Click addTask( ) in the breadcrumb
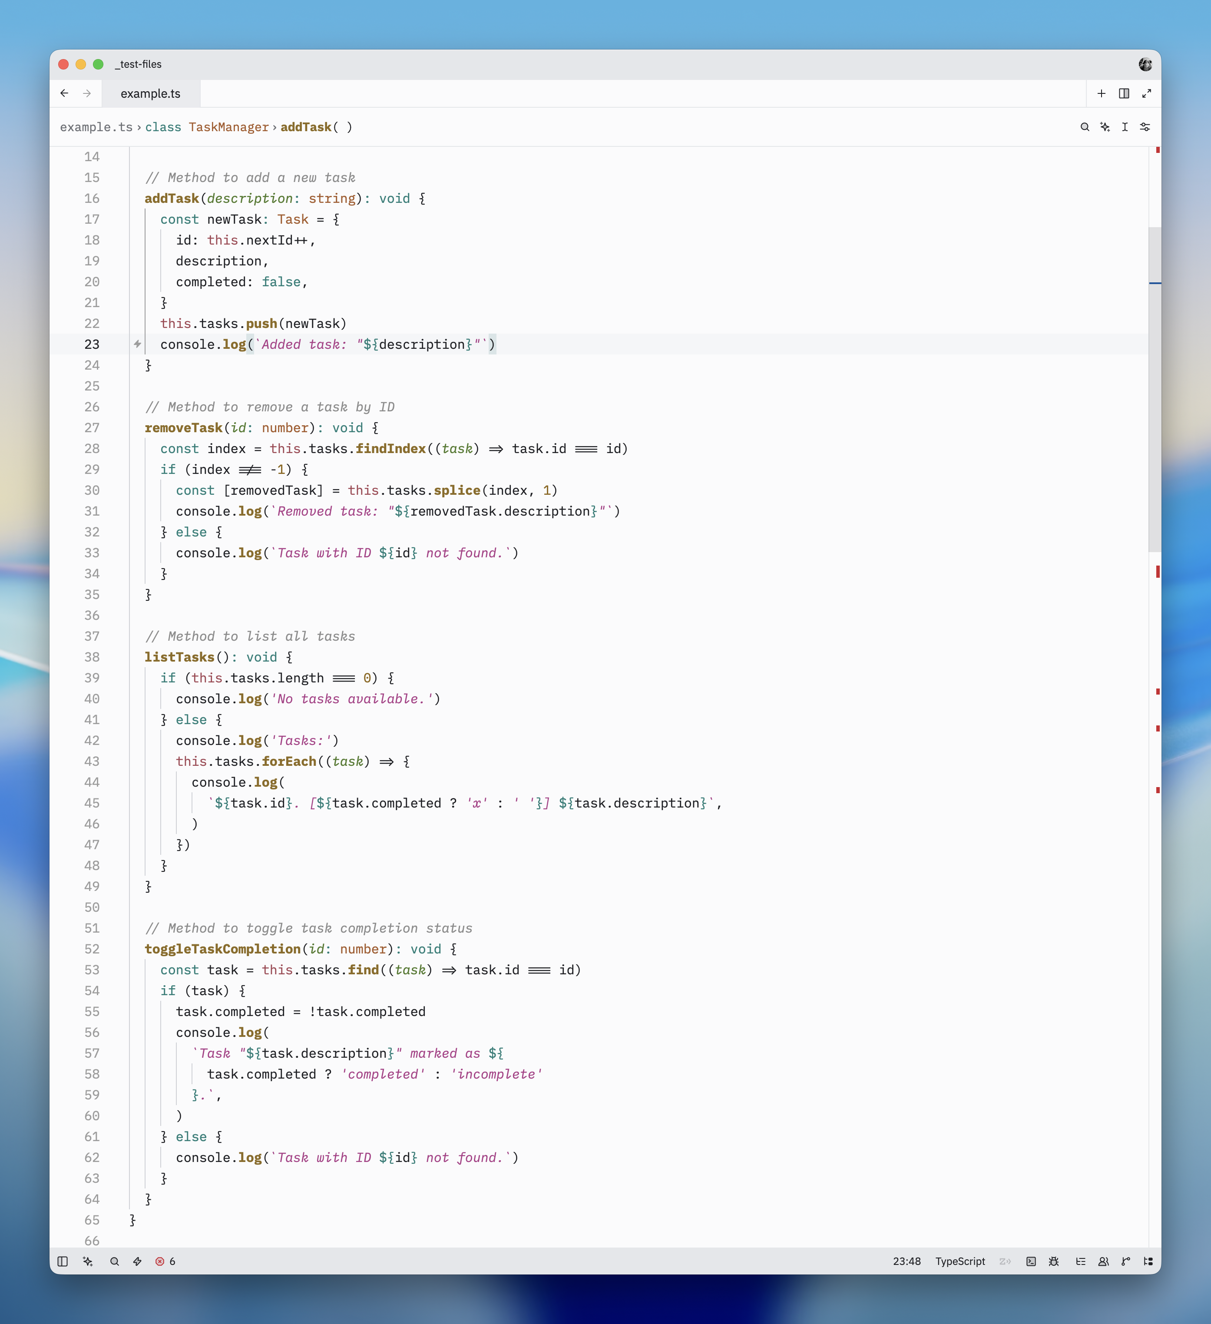The image size is (1211, 1324). coord(317,127)
